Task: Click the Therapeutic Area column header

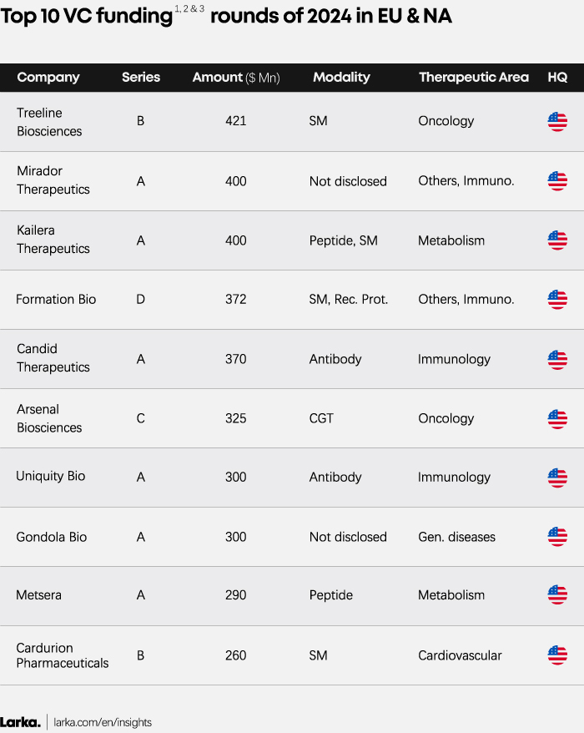Action: tap(473, 78)
